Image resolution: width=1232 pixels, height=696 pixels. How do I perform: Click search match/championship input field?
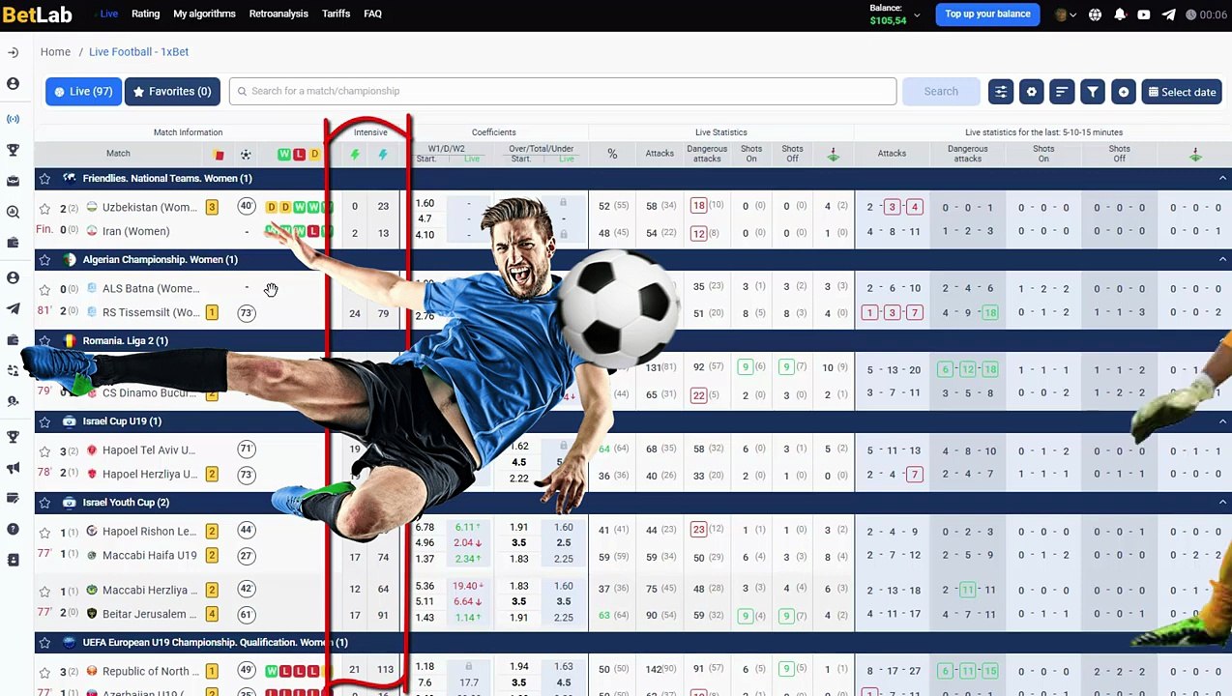[563, 92]
